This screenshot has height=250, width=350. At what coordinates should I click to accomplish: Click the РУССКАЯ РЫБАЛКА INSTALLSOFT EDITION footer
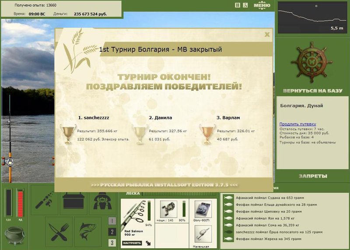point(164,185)
